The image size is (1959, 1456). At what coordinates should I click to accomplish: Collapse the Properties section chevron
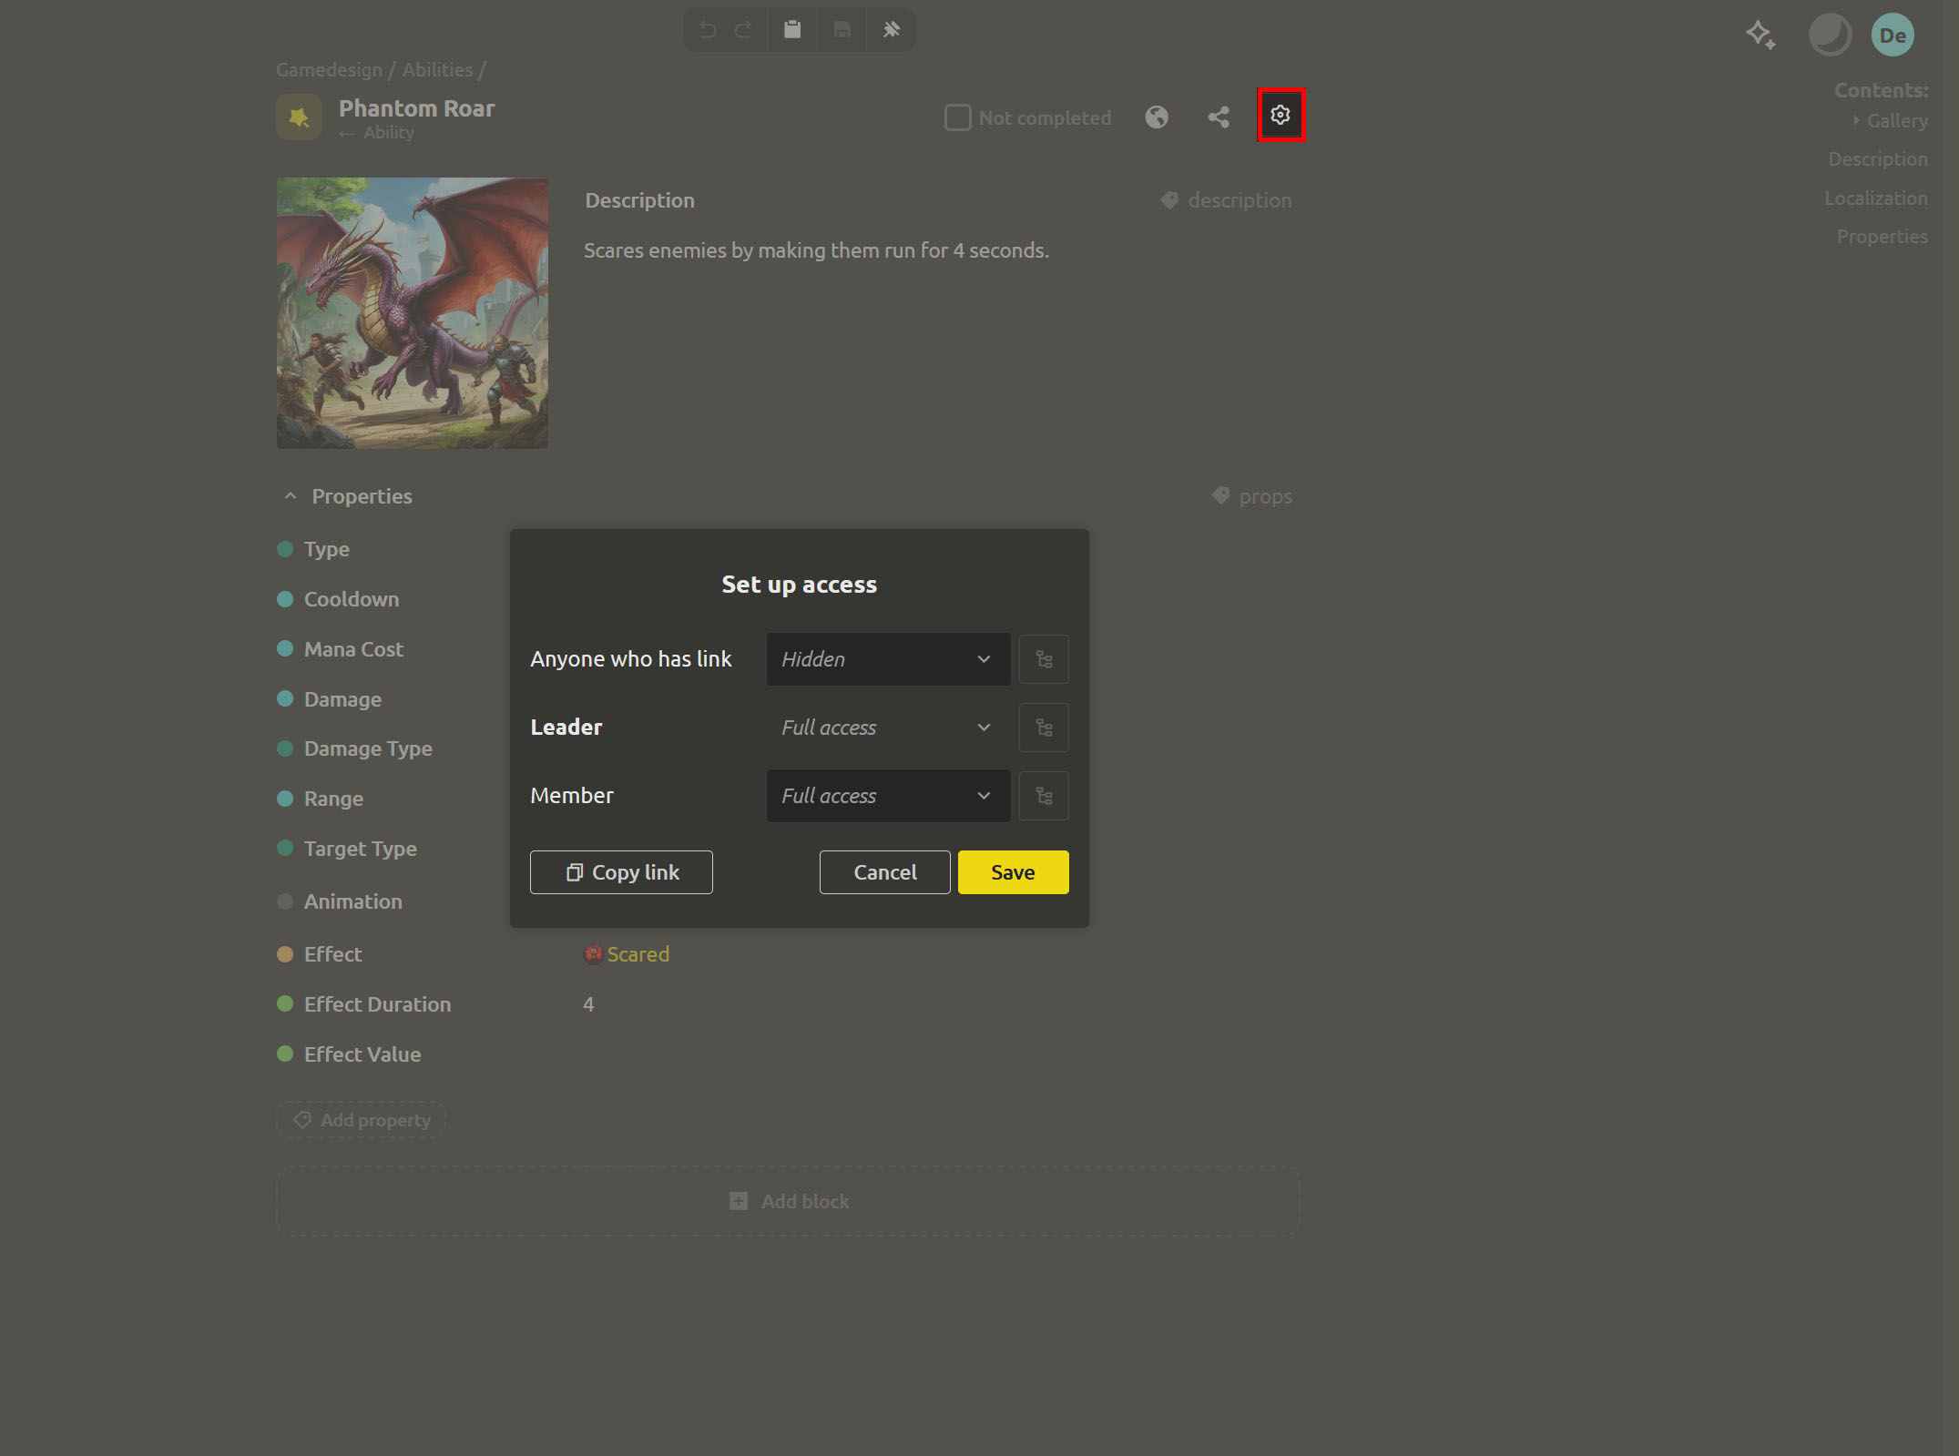pos(291,496)
